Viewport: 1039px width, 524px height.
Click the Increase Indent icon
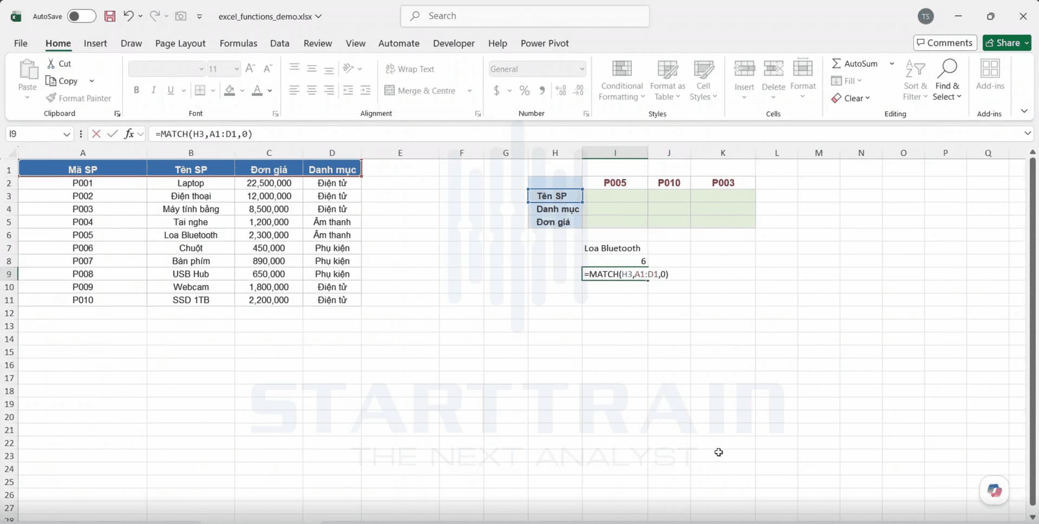[x=365, y=90]
